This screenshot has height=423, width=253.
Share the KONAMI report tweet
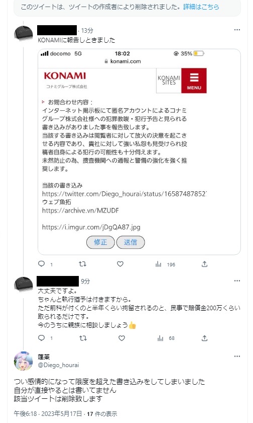click(x=205, y=264)
